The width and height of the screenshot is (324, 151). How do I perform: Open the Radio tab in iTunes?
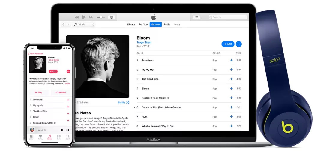pyautogui.click(x=167, y=24)
